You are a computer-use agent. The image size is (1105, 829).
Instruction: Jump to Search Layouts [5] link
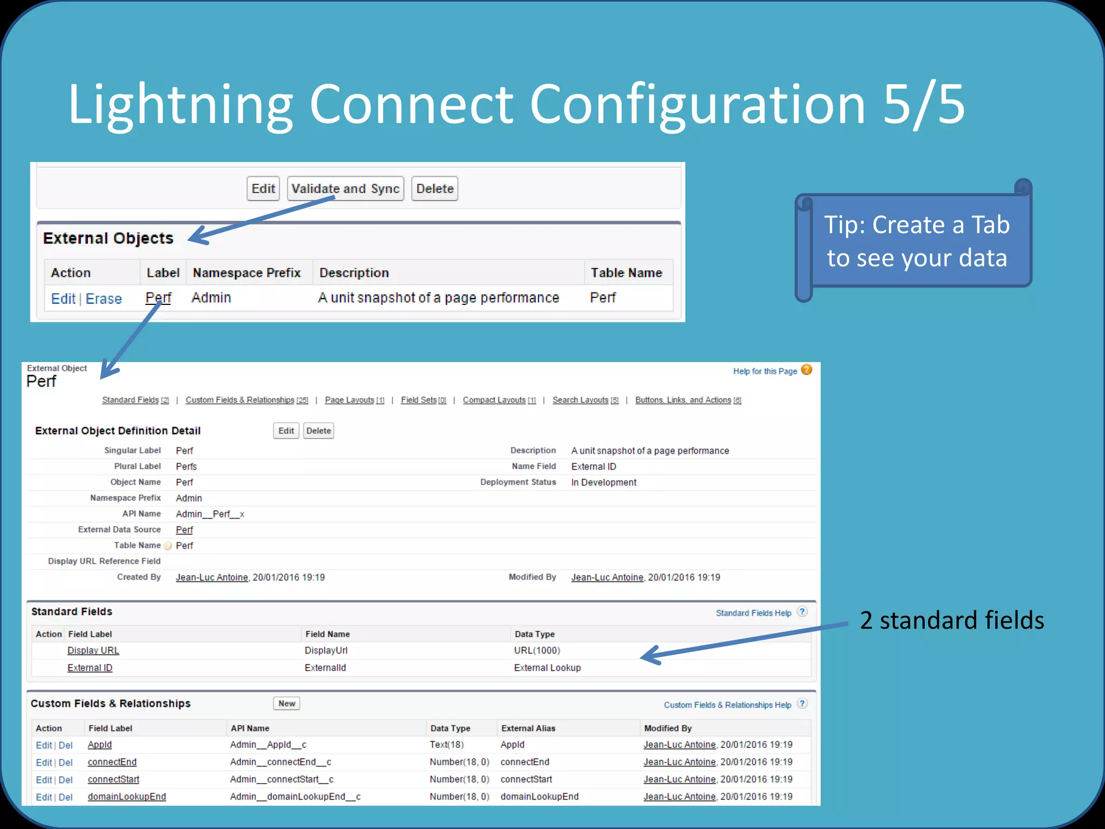[585, 400]
